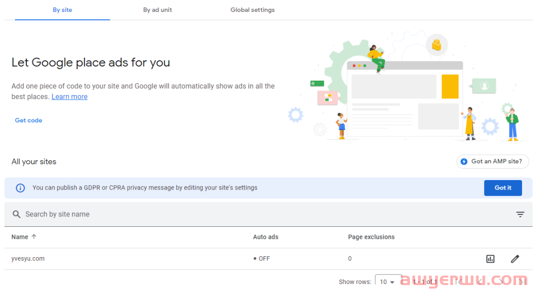Viewport: 537px width, 295px height.
Task: Click the pencil edit icon for yvesyu.com
Action: pyautogui.click(x=515, y=259)
